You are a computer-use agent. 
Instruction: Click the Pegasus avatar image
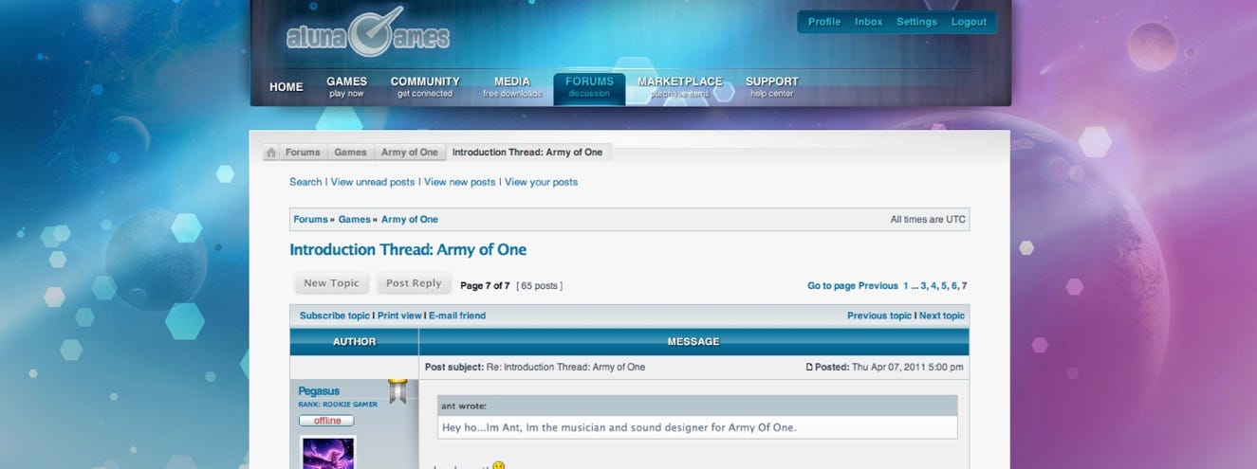pos(328,452)
